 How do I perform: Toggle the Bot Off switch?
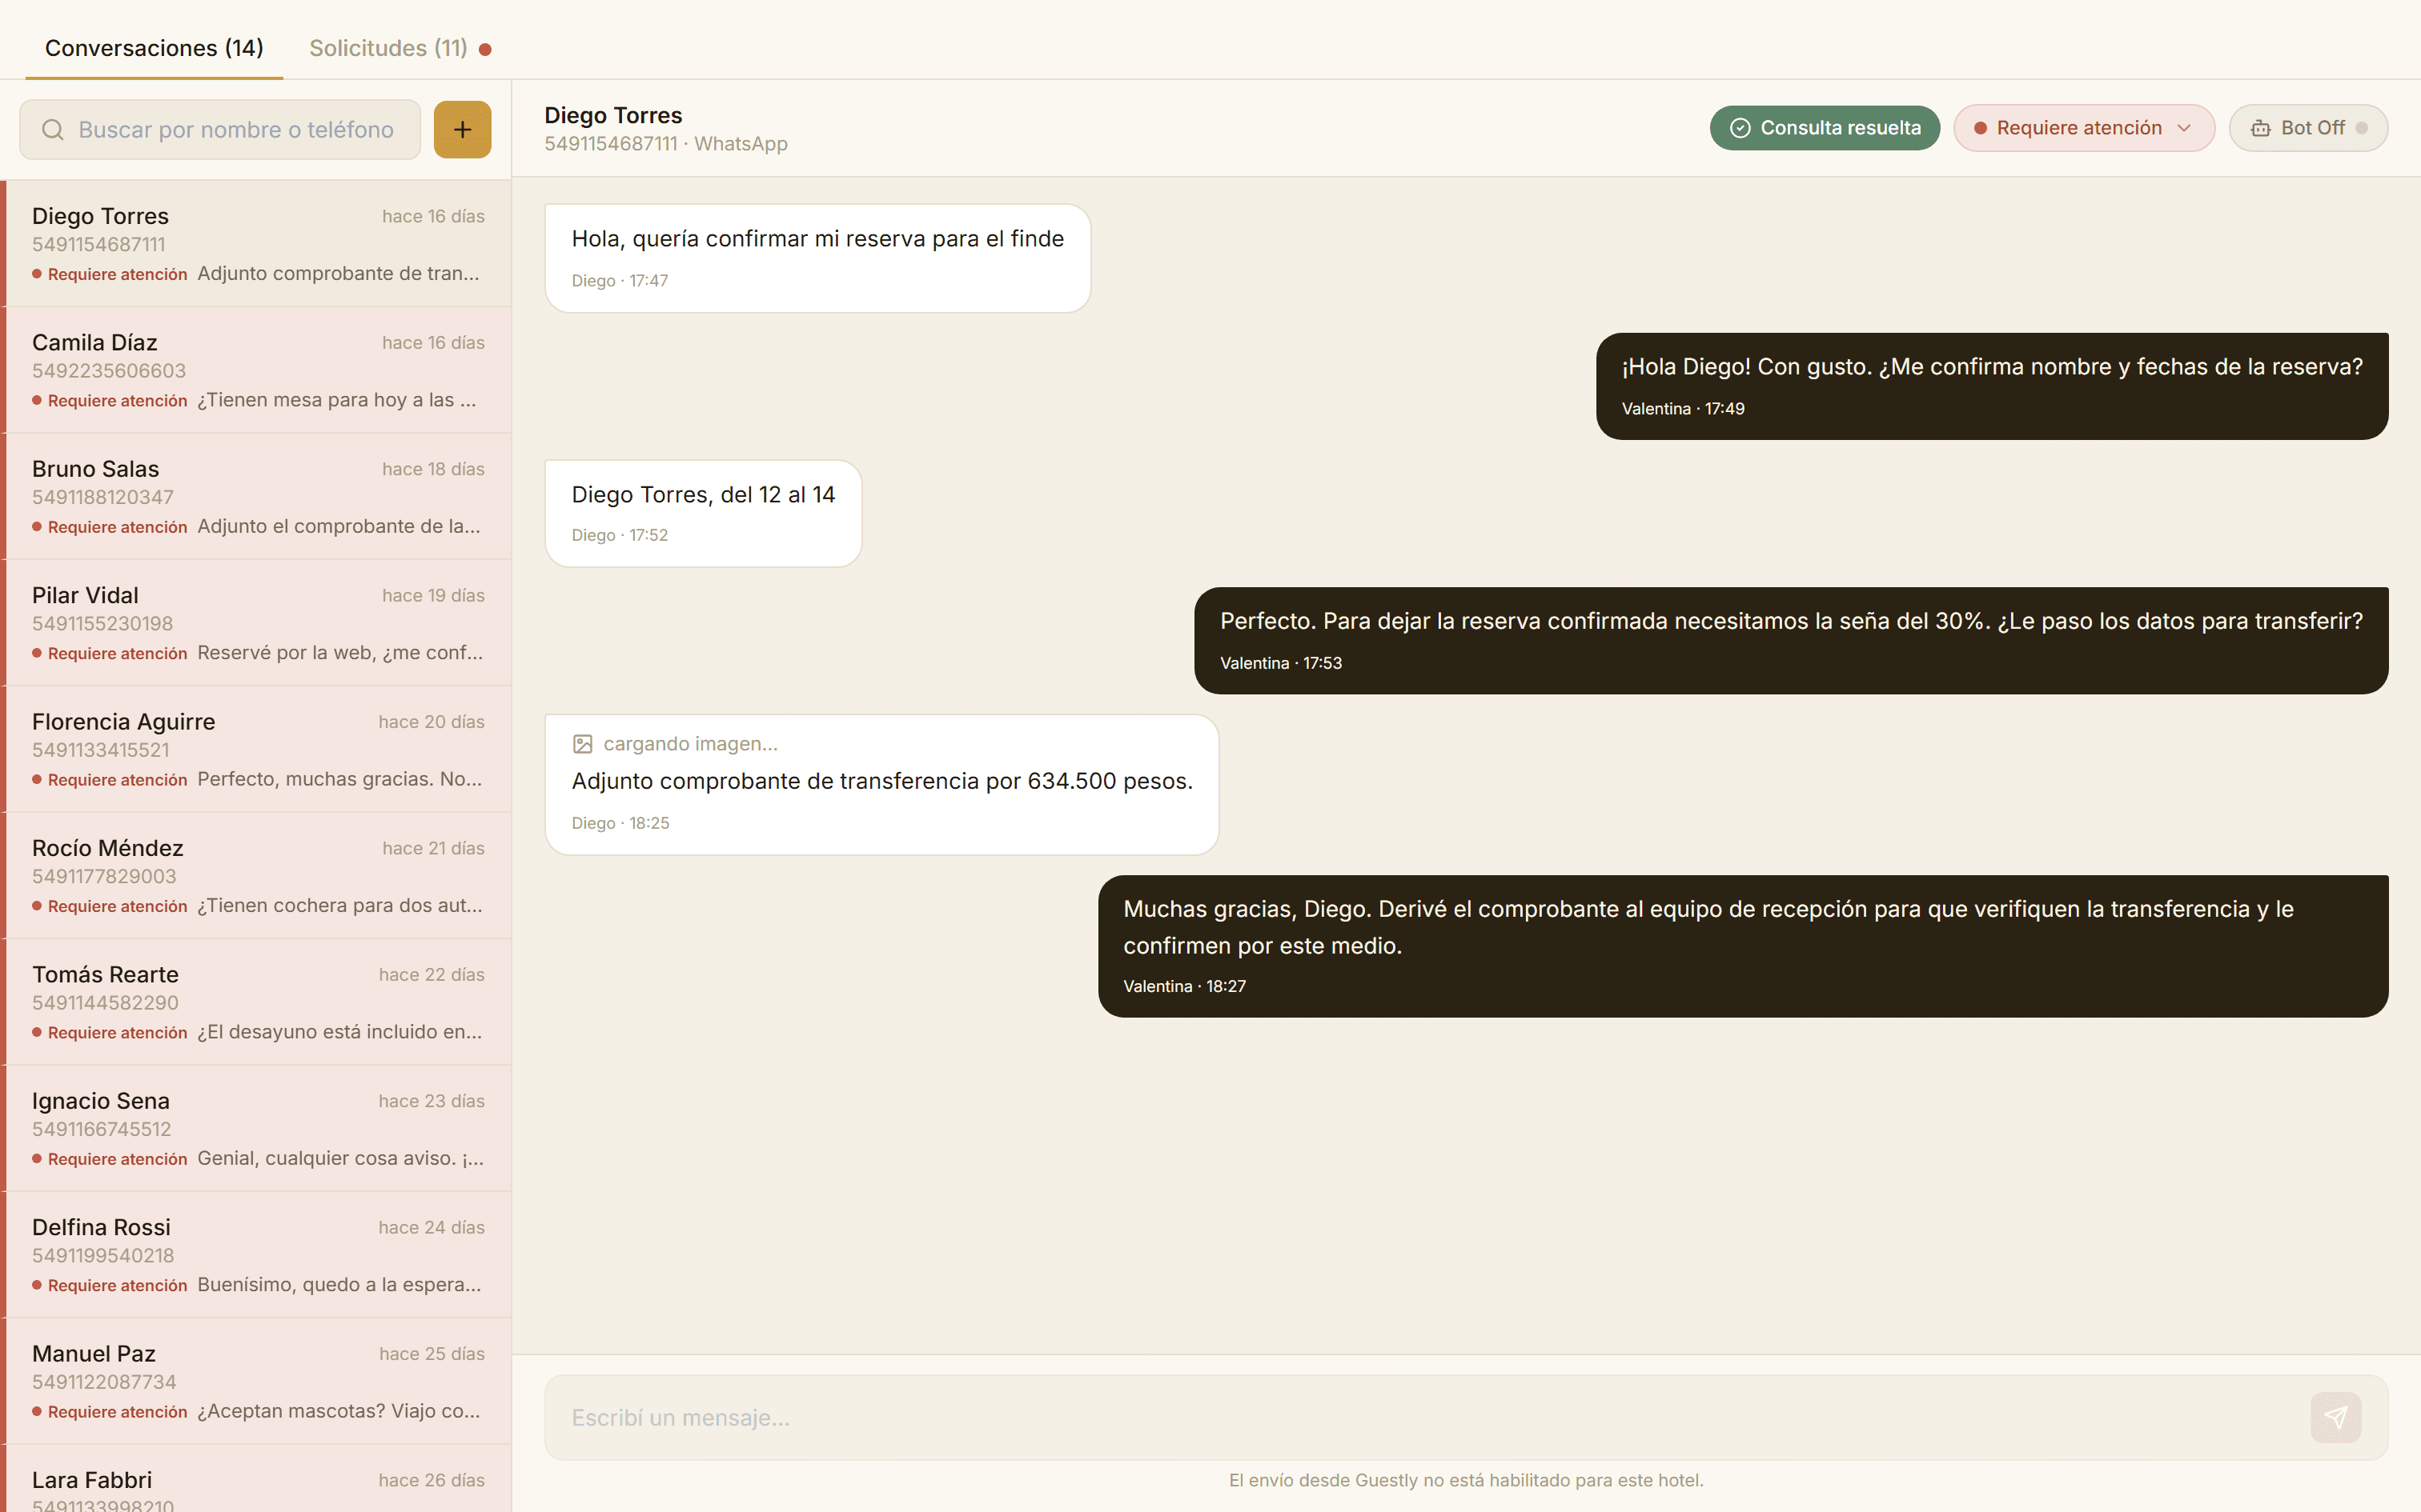(2308, 128)
